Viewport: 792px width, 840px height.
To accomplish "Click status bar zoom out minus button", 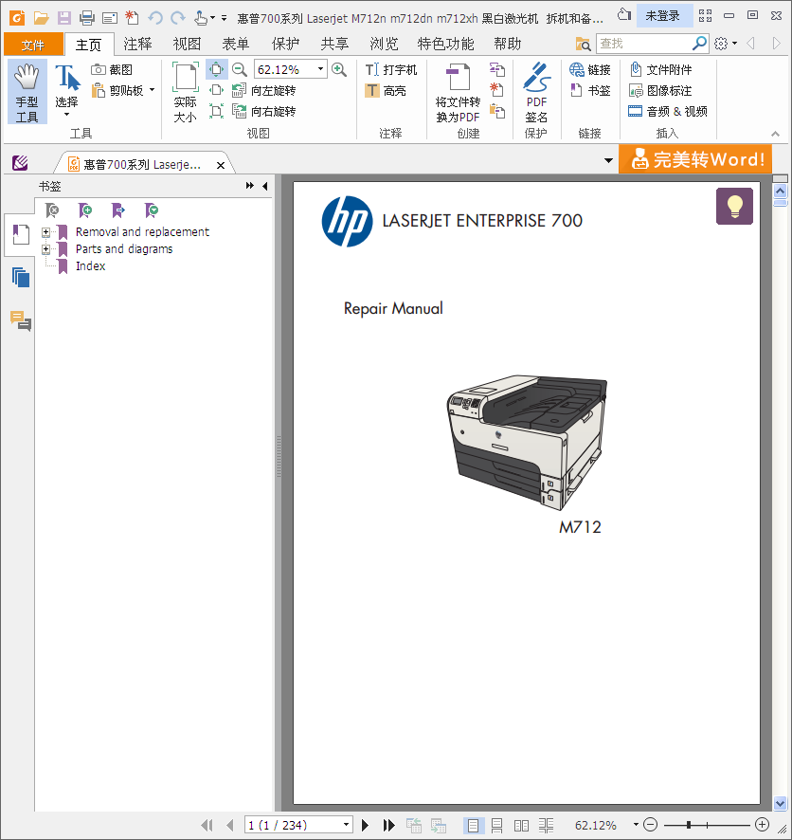I will coord(650,825).
